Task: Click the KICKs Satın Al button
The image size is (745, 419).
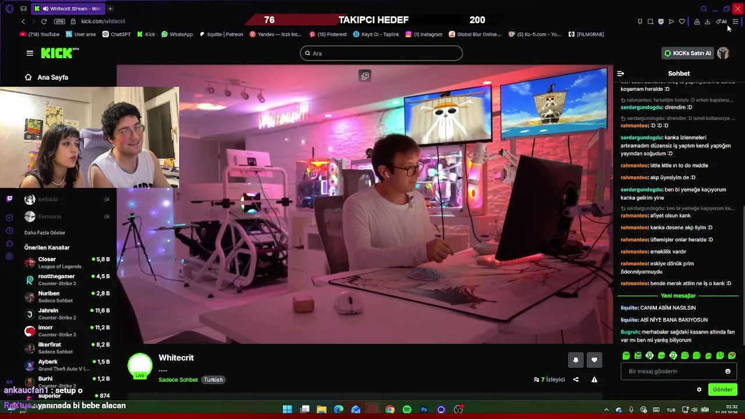Action: 688,53
